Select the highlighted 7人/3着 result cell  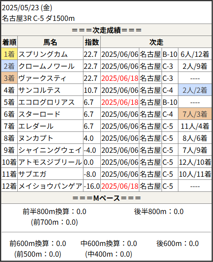[x=195, y=114]
